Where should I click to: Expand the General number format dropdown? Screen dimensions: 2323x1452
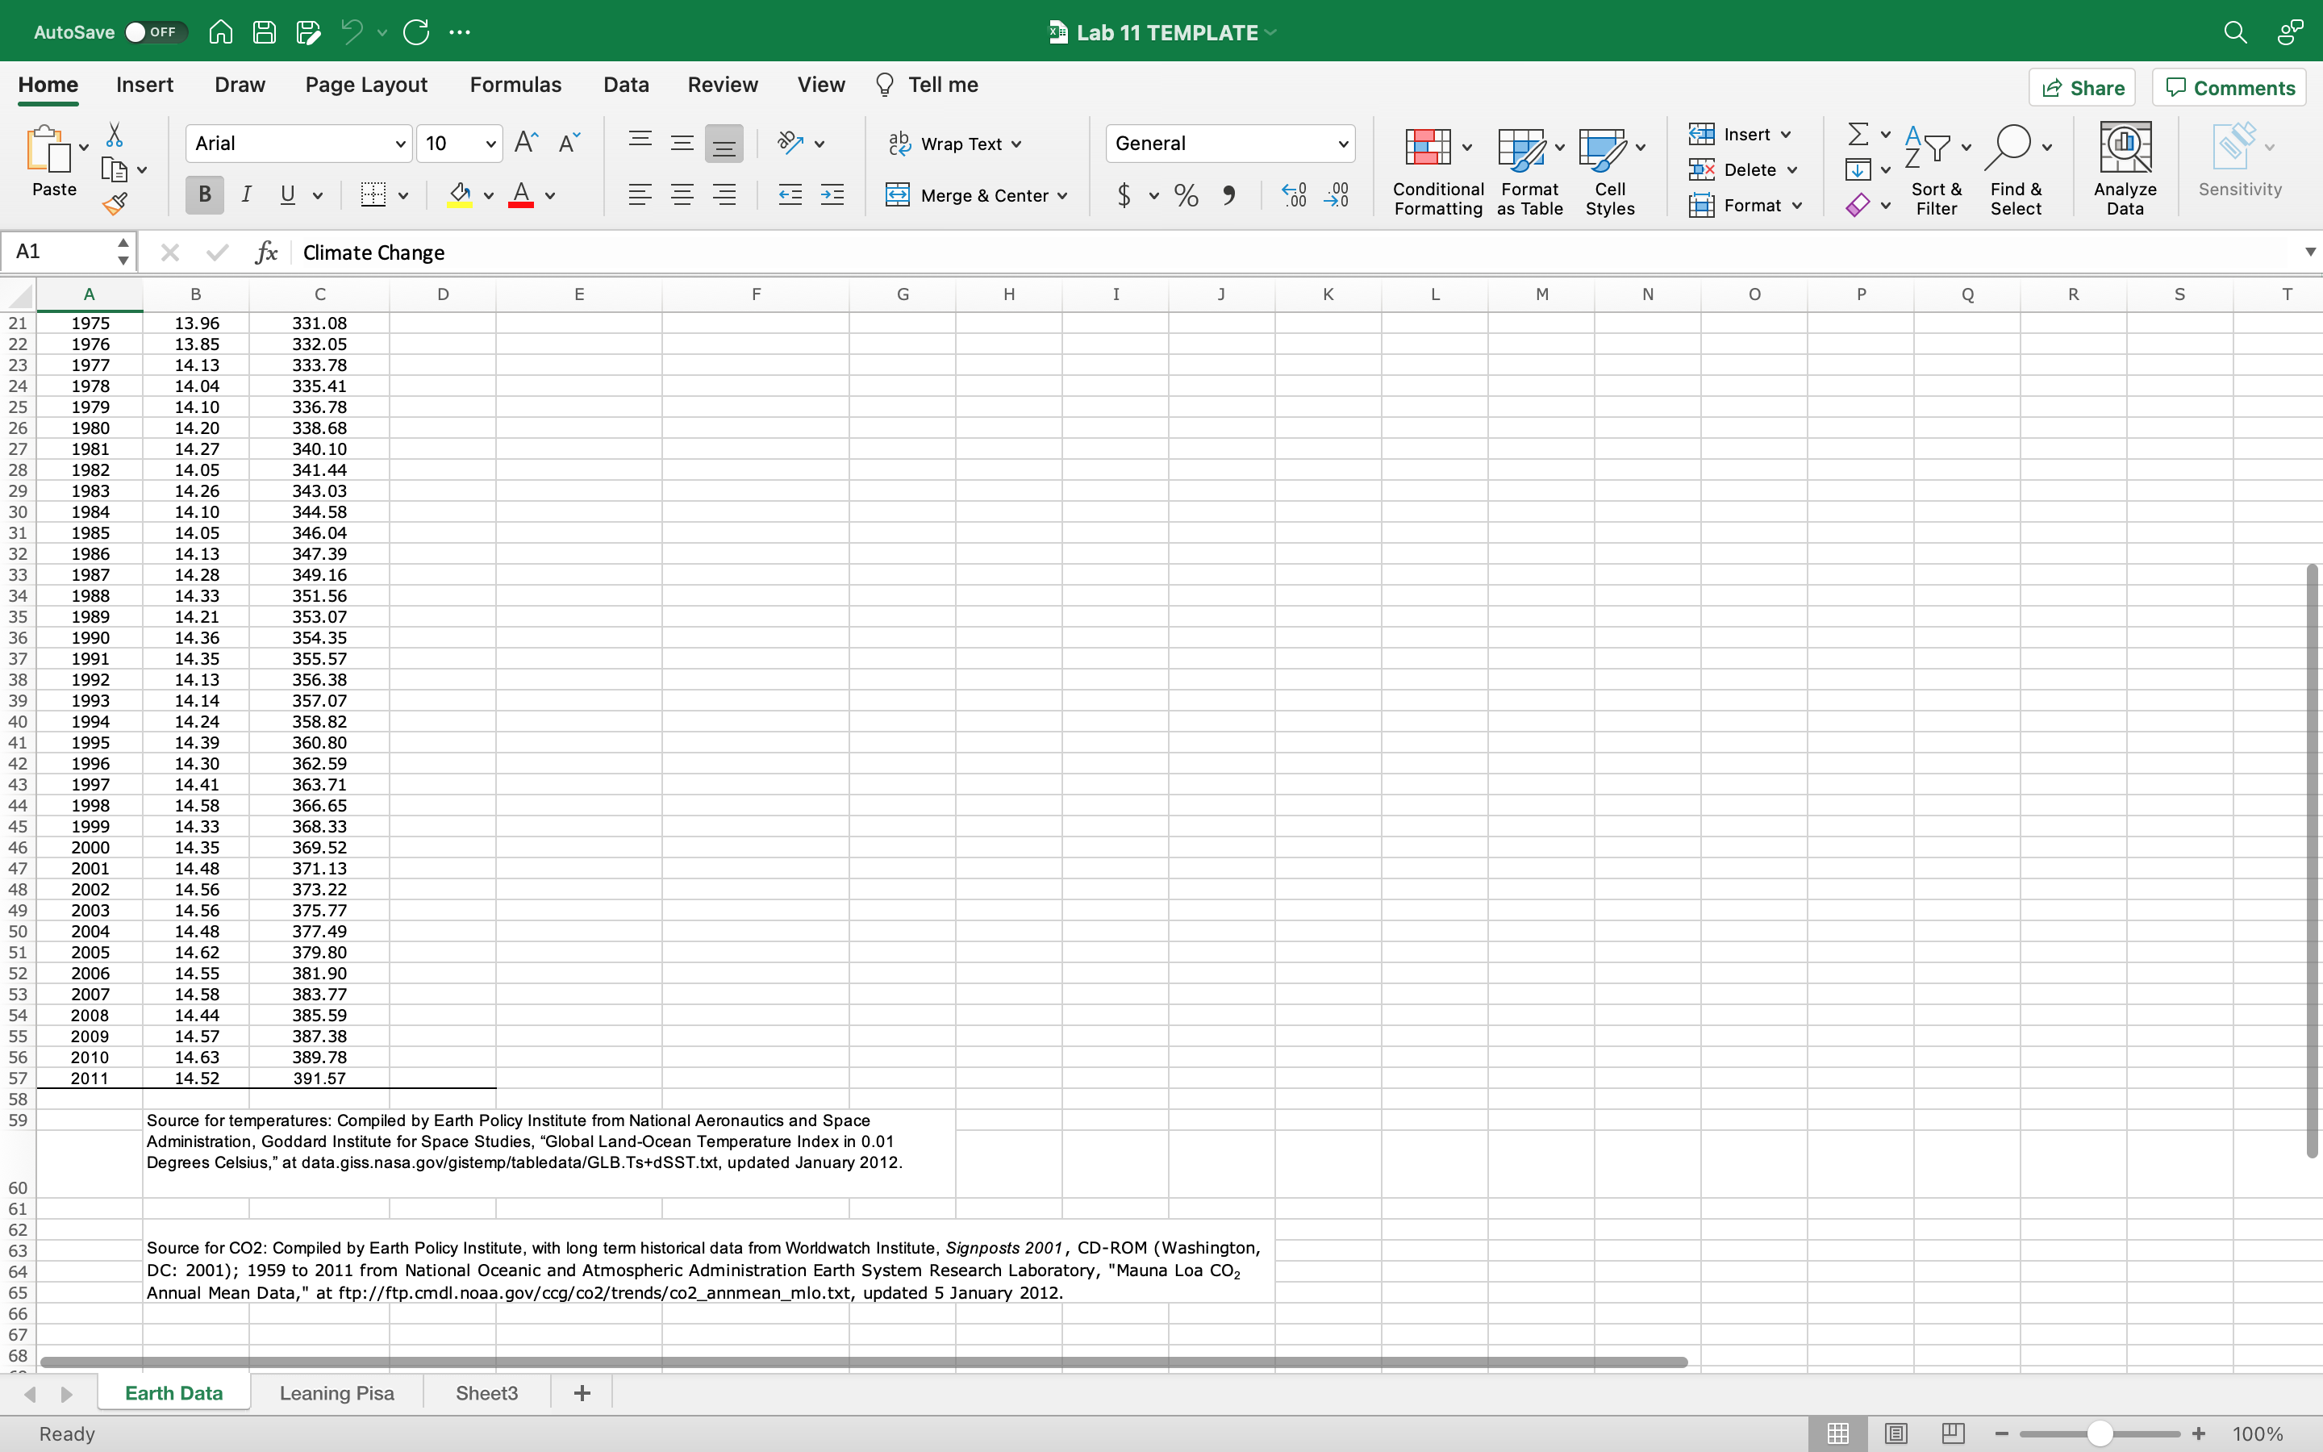click(x=1343, y=144)
